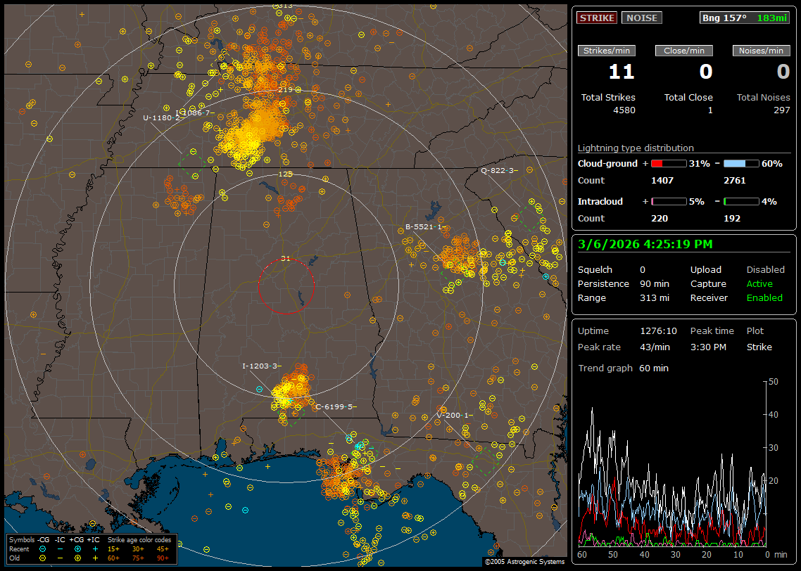
Task: Click the blue negative cloud-ground percentage bar
Action: [741, 163]
